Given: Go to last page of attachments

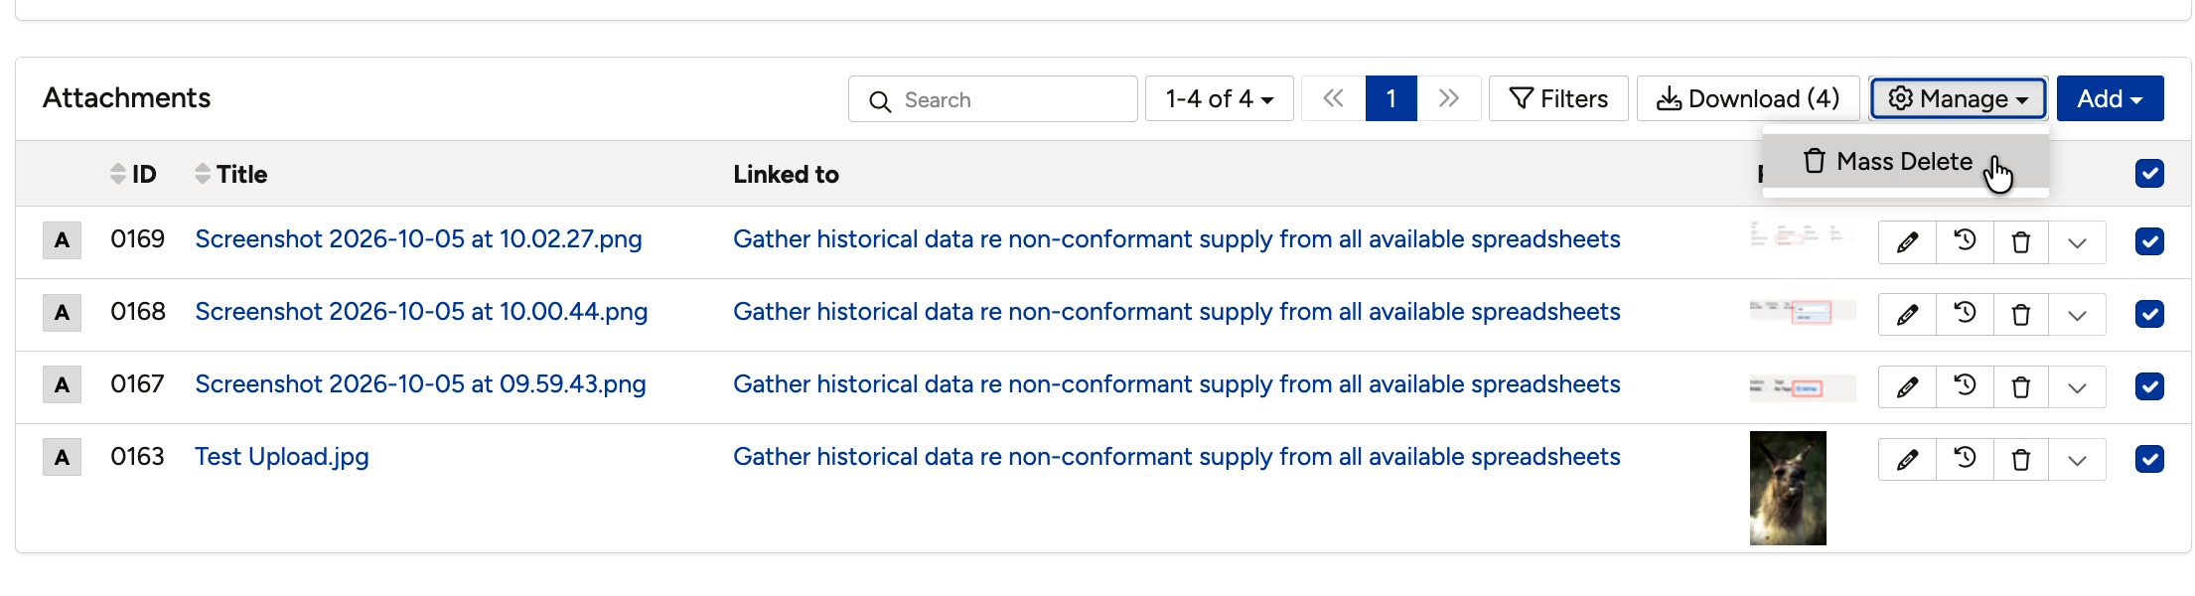Looking at the screenshot, I should coord(1449,98).
